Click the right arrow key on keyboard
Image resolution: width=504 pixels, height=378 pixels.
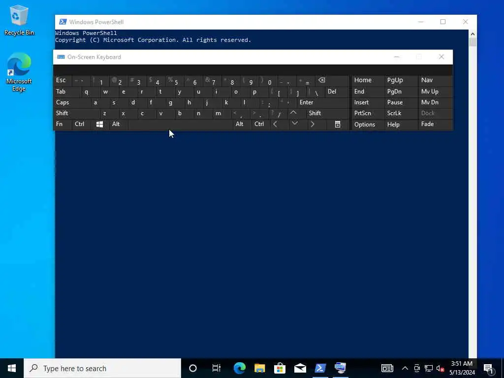[x=313, y=125]
